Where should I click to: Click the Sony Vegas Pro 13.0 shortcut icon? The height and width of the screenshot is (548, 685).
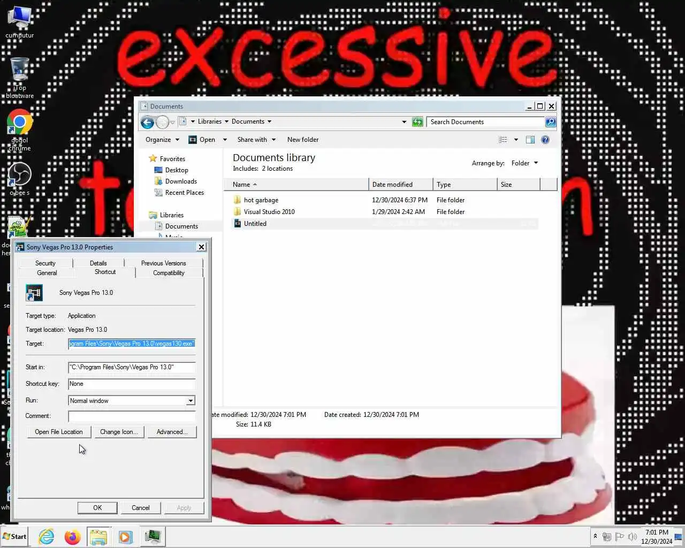click(x=34, y=293)
